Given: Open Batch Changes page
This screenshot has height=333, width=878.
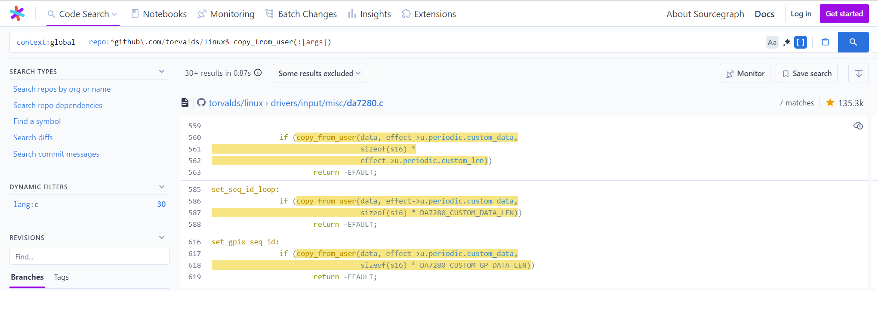Looking at the screenshot, I should click(301, 14).
